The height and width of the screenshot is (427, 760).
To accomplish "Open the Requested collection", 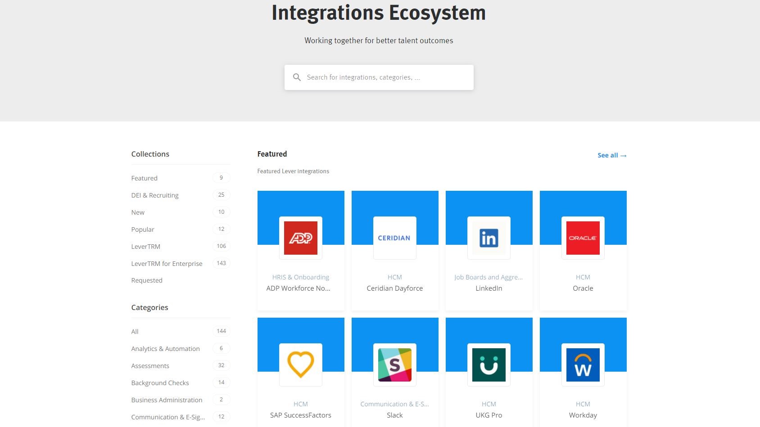I will [x=147, y=280].
